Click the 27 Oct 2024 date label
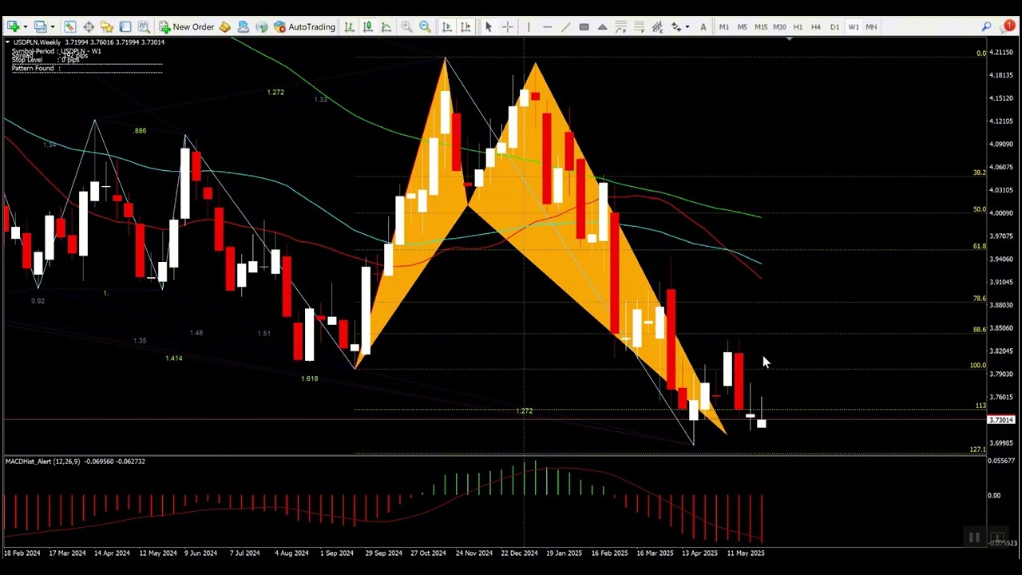The image size is (1022, 575). tap(430, 553)
